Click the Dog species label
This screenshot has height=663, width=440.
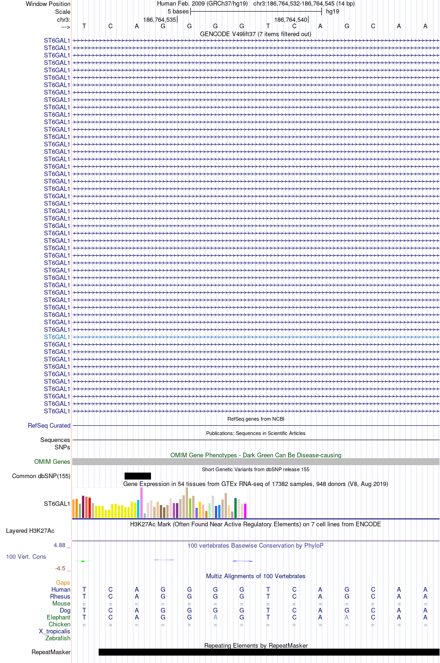coord(65,610)
